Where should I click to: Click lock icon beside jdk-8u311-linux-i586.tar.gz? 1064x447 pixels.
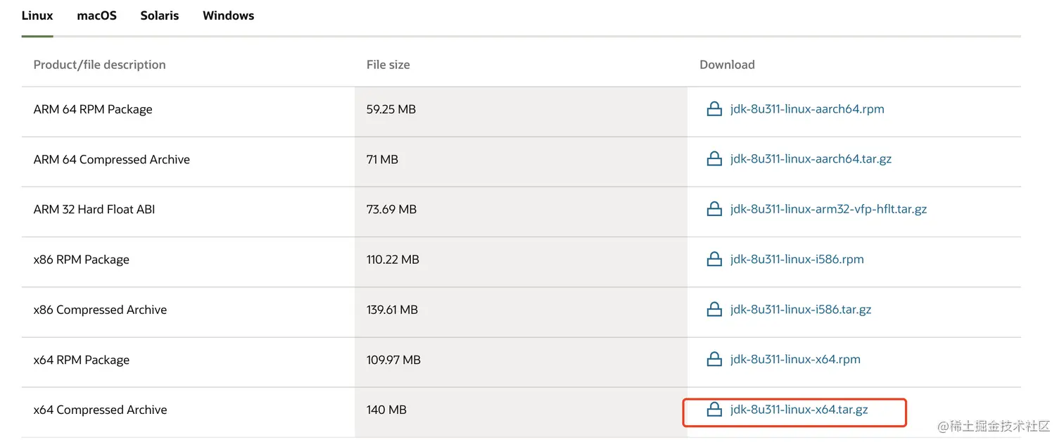714,309
